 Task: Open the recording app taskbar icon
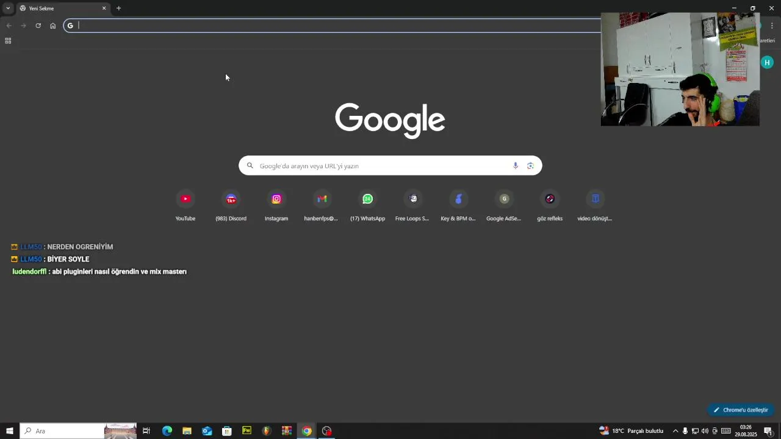tap(327, 431)
